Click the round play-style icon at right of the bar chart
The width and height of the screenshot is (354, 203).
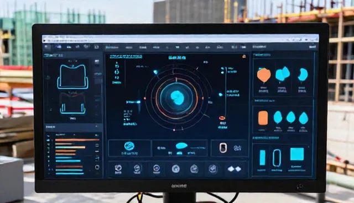(x=97, y=167)
